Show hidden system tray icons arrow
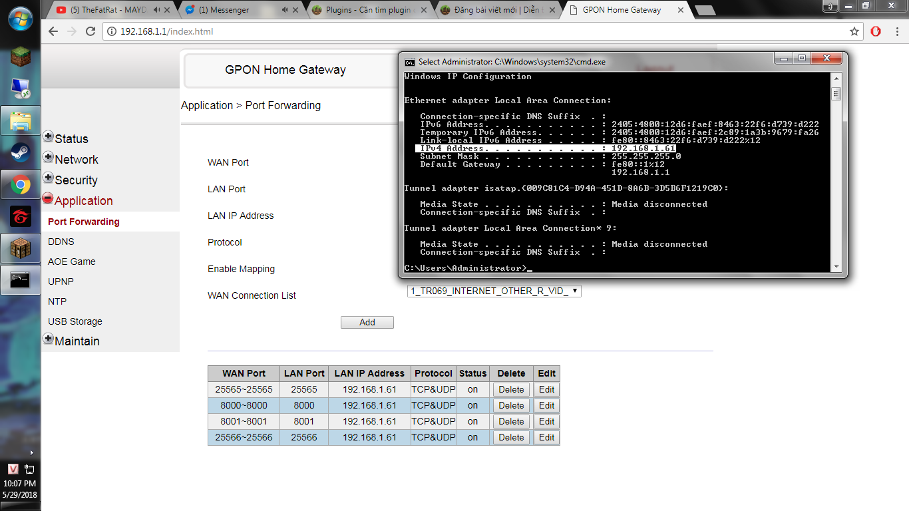 pyautogui.click(x=31, y=452)
